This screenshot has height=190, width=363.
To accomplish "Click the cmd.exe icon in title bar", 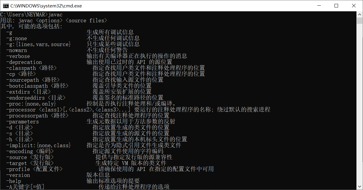I will pyautogui.click(x=5, y=6).
